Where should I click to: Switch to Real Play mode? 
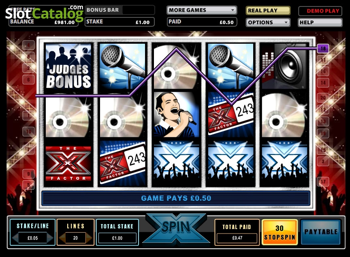pos(268,11)
